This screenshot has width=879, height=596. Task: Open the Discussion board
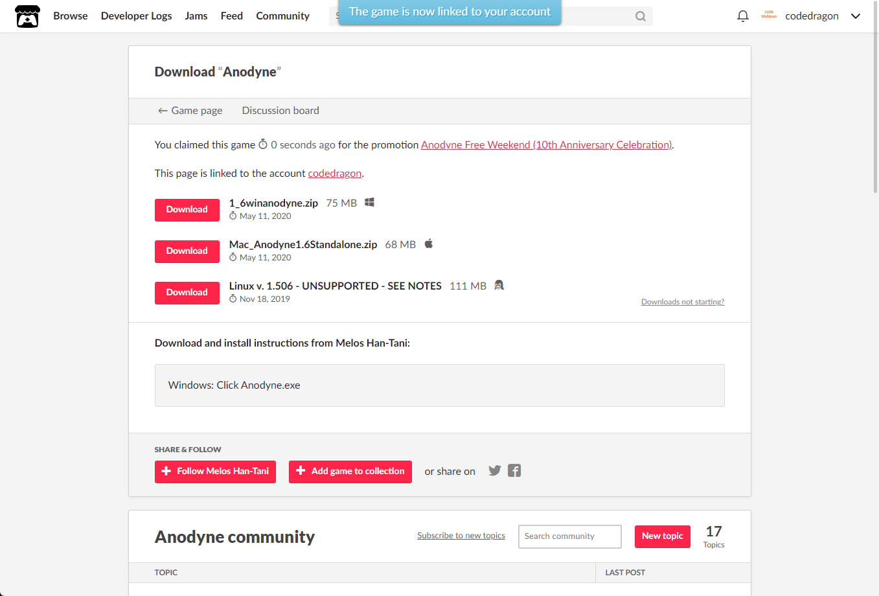(280, 111)
